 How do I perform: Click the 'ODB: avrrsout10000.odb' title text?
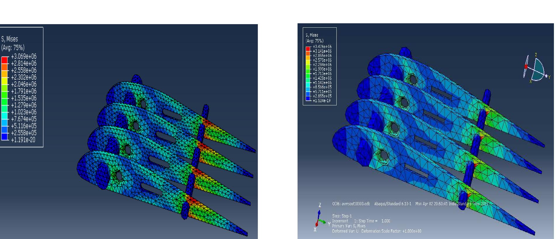click(x=351, y=204)
